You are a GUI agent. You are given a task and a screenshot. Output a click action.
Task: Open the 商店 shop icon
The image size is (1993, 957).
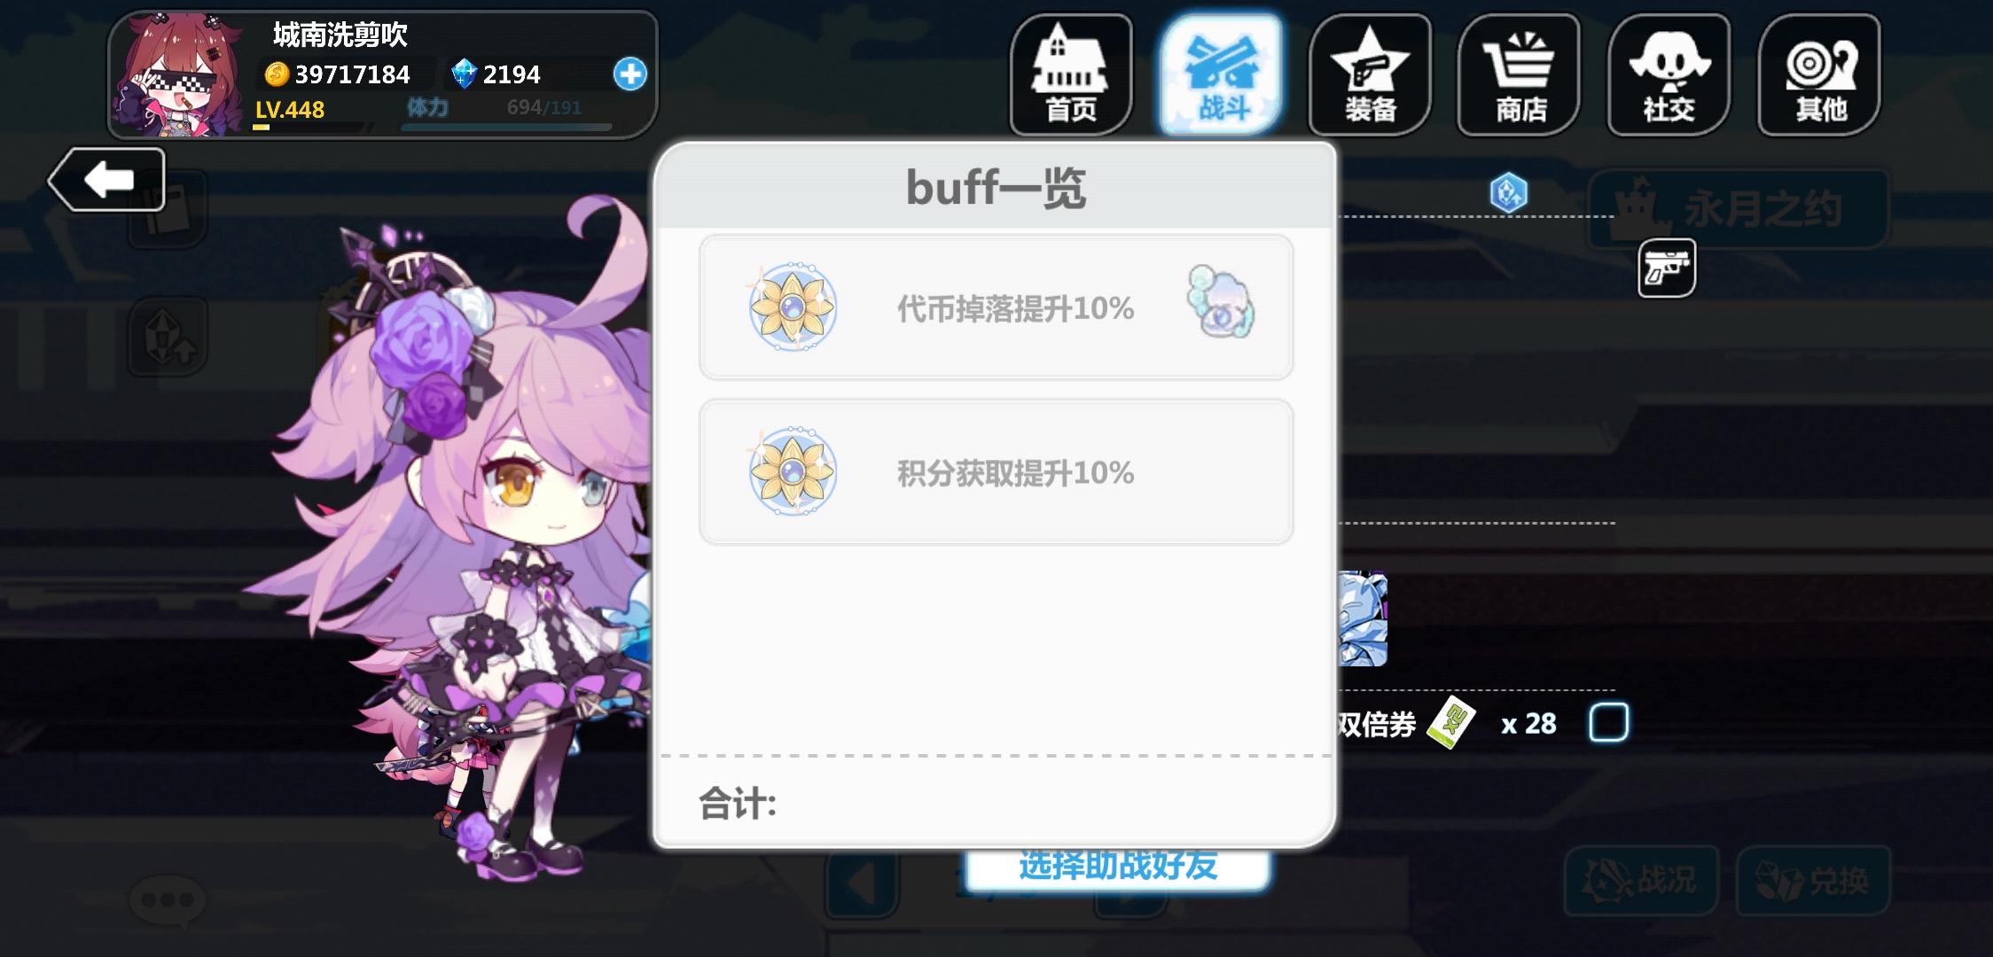pos(1520,75)
